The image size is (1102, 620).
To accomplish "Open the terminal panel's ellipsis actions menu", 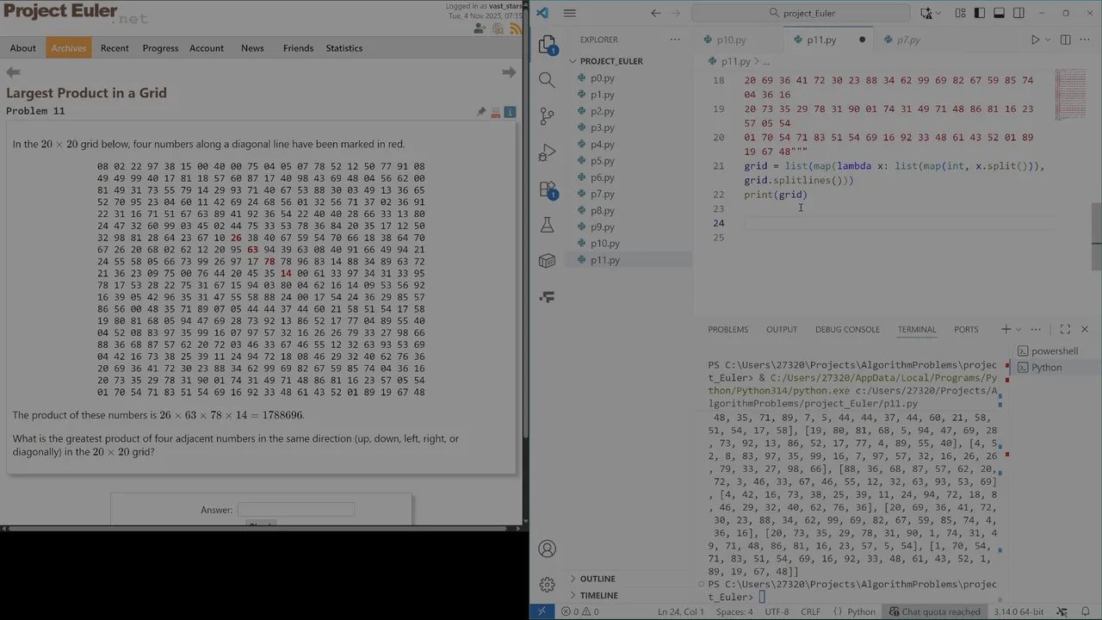I will [1036, 329].
